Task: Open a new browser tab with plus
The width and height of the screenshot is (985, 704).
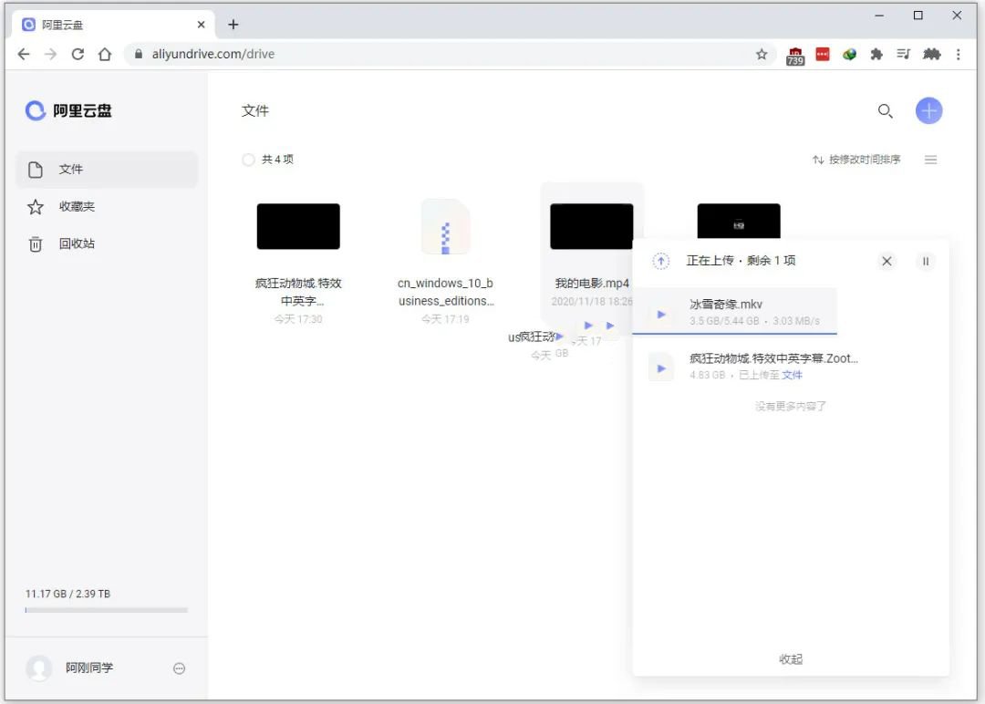Action: 233,25
